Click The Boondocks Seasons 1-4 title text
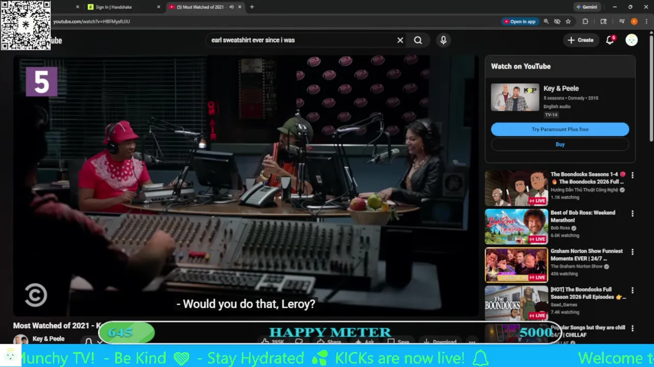The height and width of the screenshot is (367, 654). point(588,178)
